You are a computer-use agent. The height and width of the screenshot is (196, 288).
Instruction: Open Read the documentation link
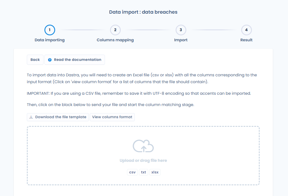click(75, 60)
